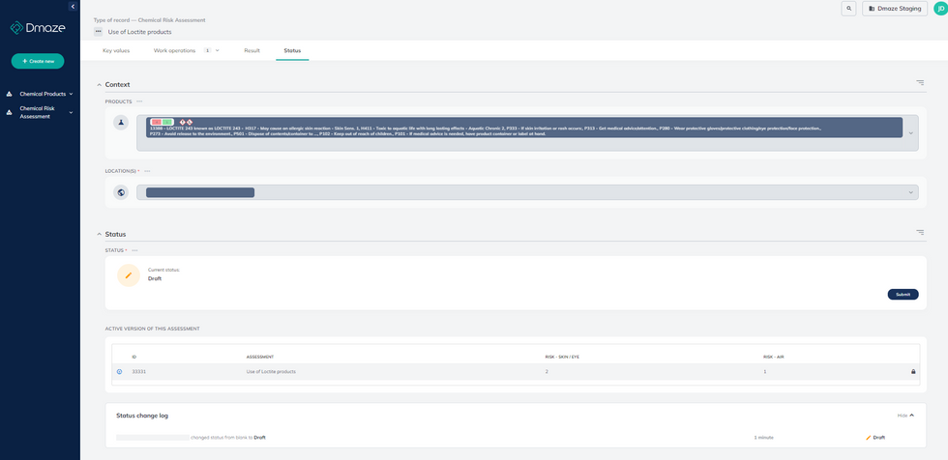The image size is (948, 460).
Task: Open the Location(s) dropdown chevron
Action: 910,192
